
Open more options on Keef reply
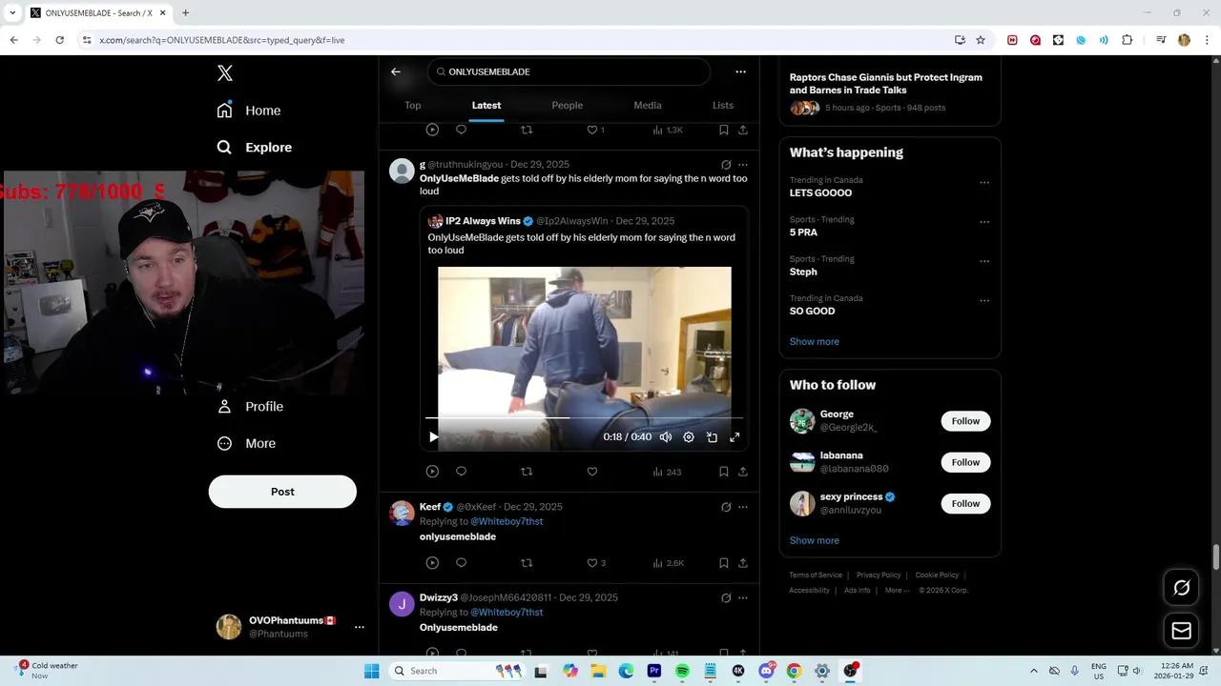(x=742, y=507)
